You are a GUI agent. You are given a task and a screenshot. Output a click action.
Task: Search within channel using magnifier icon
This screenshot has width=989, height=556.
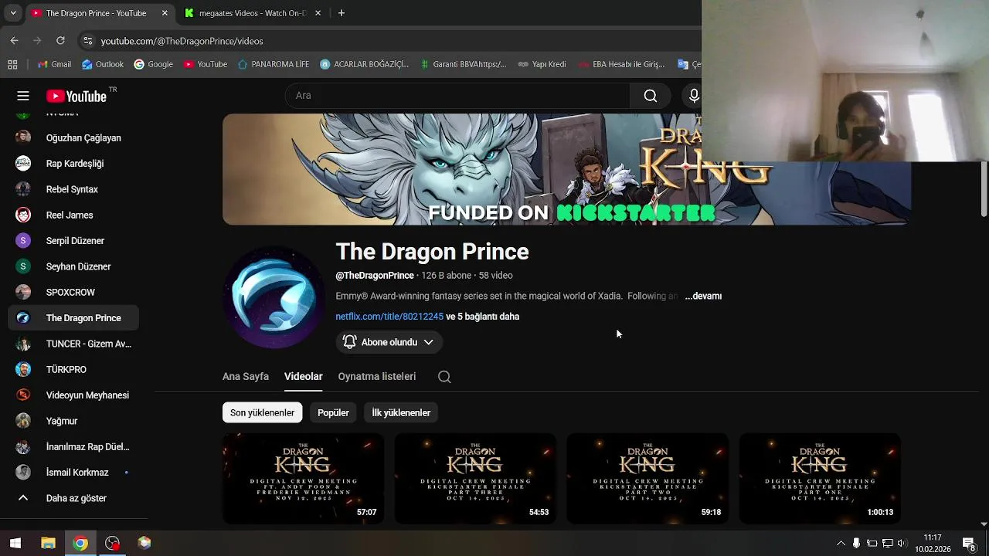coord(444,377)
